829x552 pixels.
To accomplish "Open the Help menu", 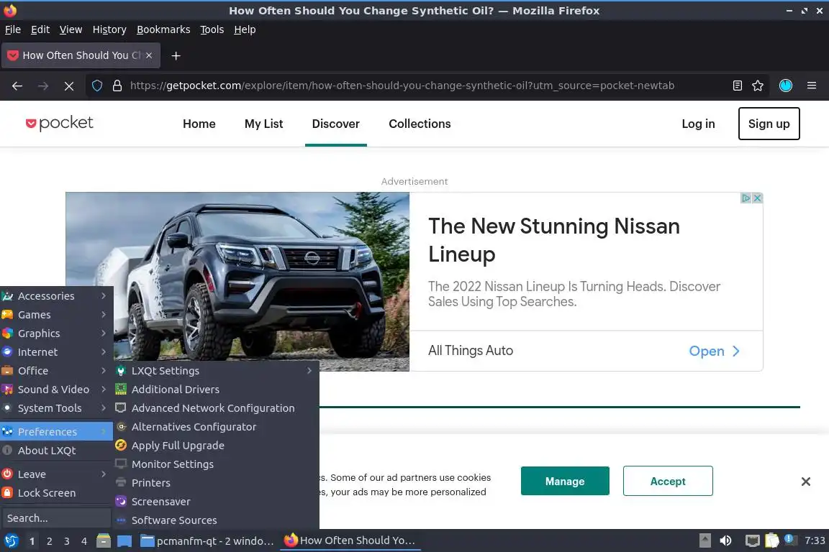I will tap(245, 29).
